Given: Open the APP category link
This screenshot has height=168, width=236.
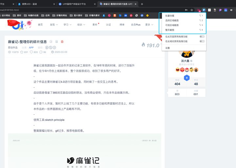Looking at the screenshot, I should (31, 48).
